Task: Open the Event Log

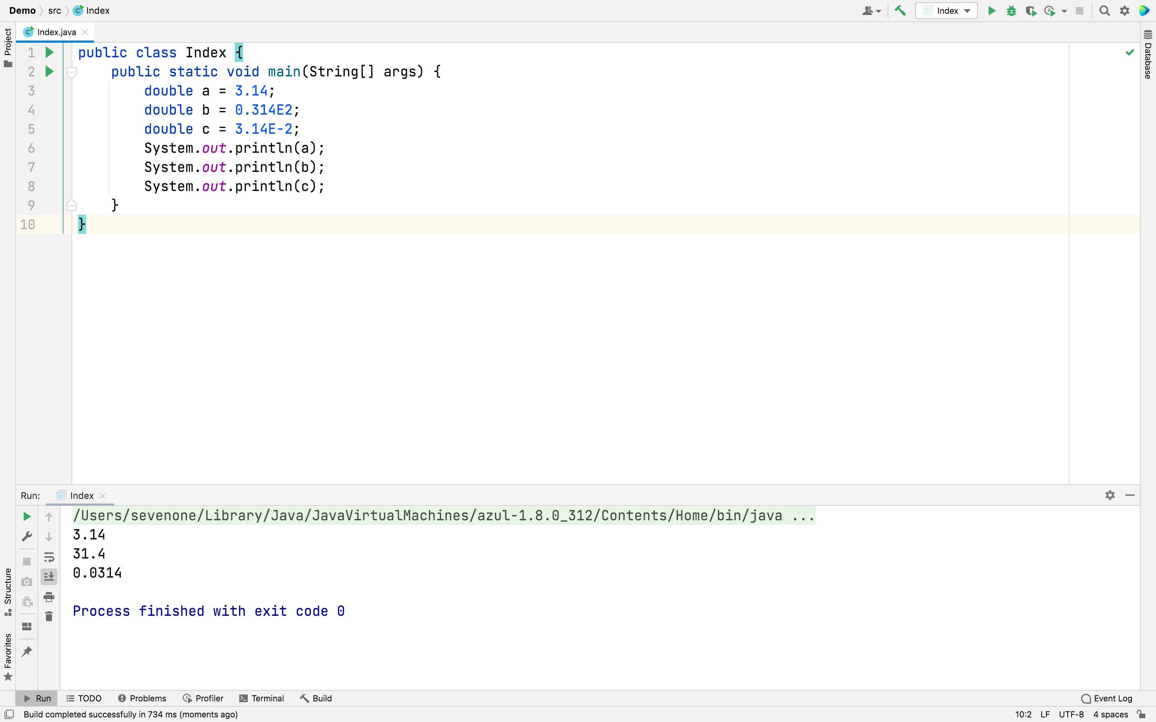Action: (x=1107, y=698)
